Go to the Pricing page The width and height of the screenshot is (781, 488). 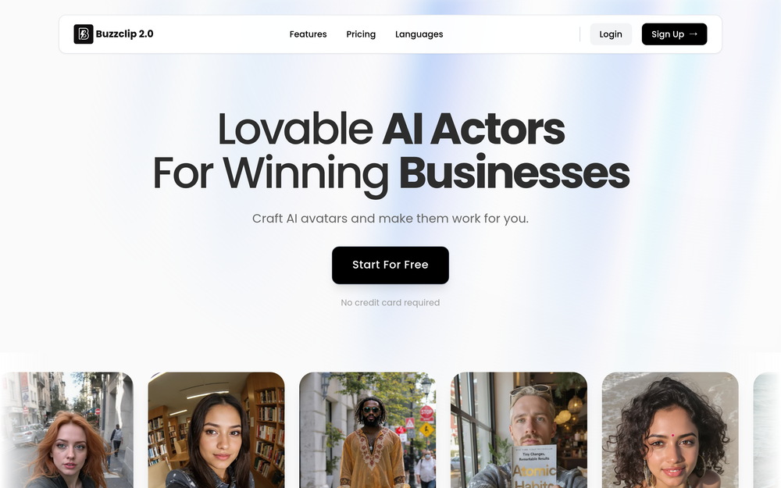tap(361, 34)
